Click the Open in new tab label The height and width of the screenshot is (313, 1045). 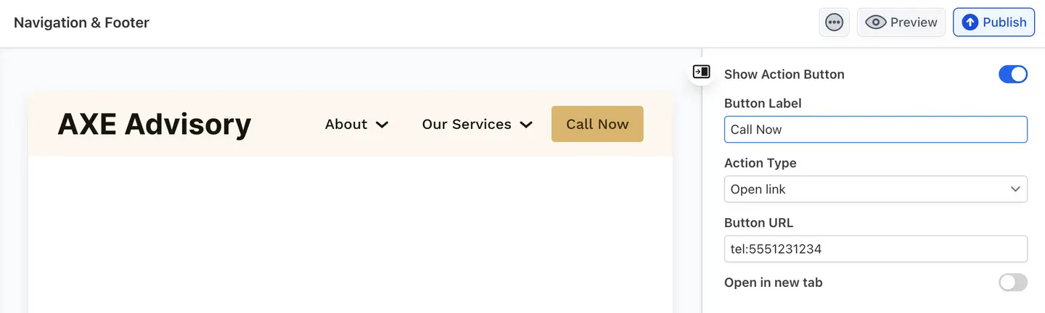point(773,283)
